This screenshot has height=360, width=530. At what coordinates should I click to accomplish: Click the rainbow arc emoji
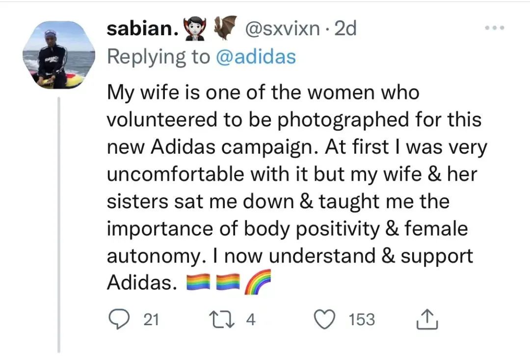(257, 283)
